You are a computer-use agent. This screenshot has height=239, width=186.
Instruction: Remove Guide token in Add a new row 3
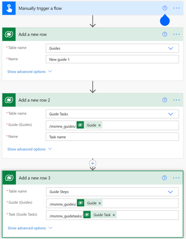pos(100,203)
